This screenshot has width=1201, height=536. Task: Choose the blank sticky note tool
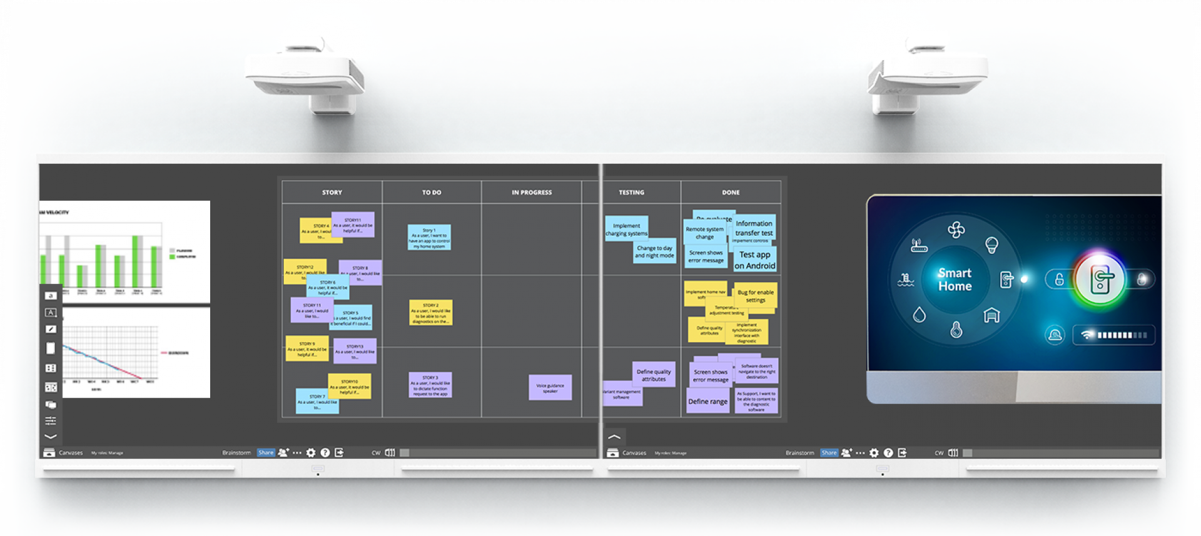51,348
